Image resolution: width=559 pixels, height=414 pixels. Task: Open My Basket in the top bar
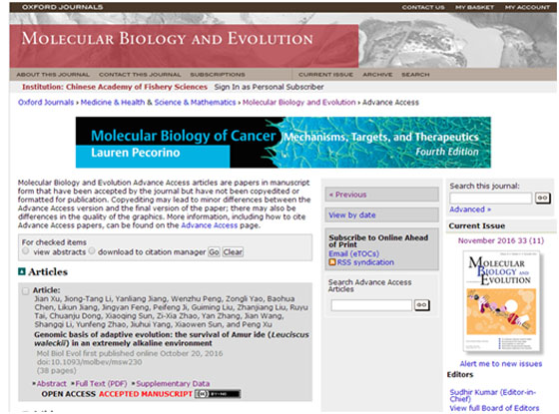click(474, 7)
